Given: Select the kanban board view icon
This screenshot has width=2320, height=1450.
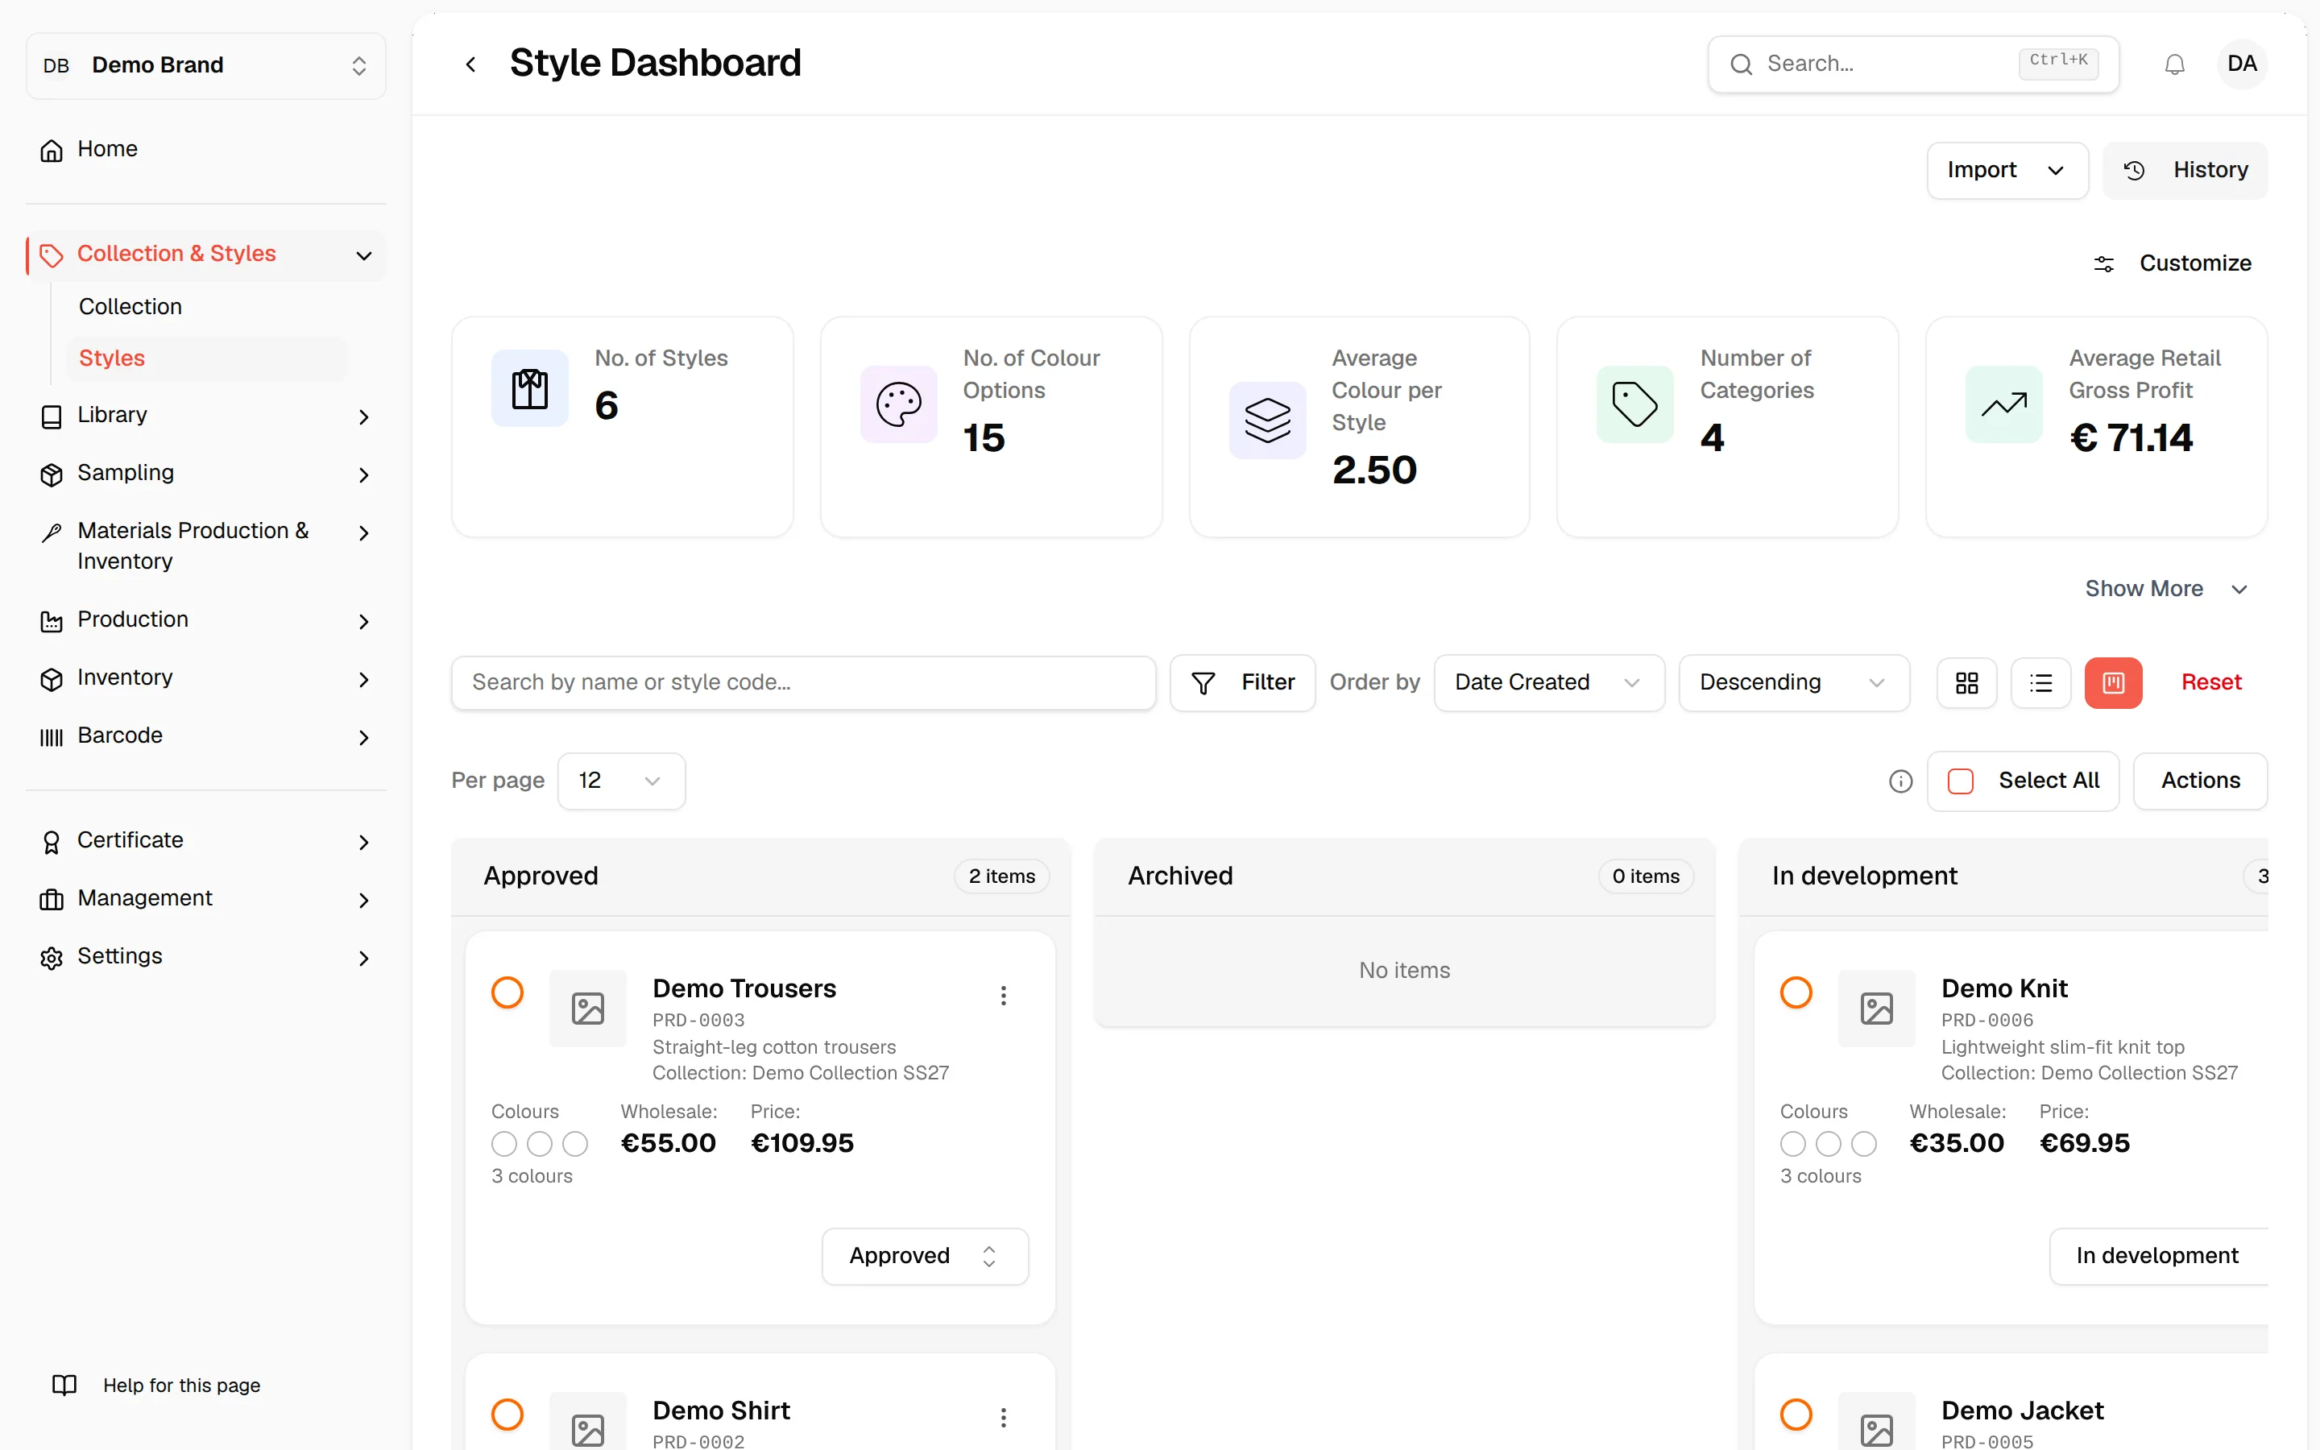Looking at the screenshot, I should [x=2113, y=683].
